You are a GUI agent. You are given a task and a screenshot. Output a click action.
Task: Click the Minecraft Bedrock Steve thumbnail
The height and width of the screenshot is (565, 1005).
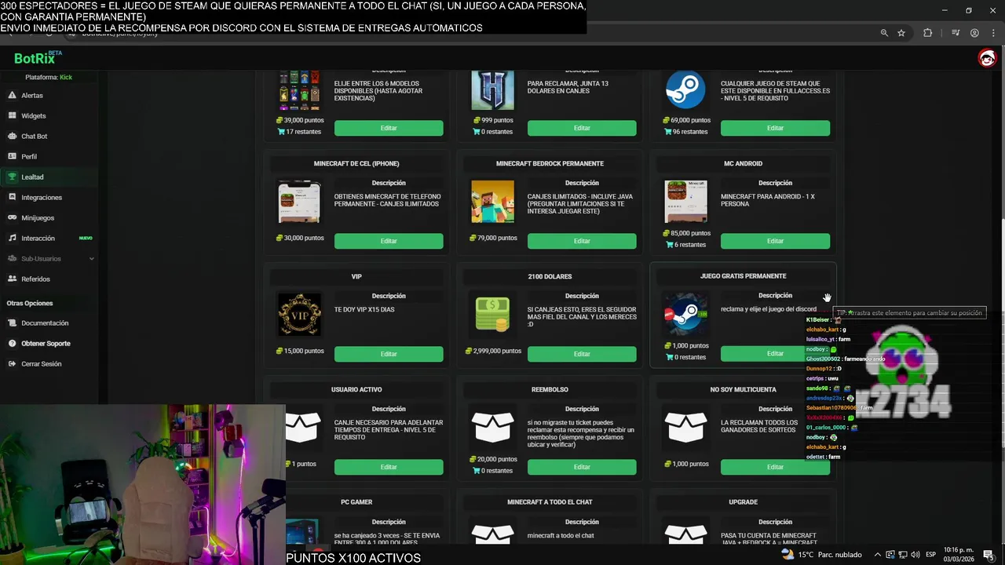492,202
